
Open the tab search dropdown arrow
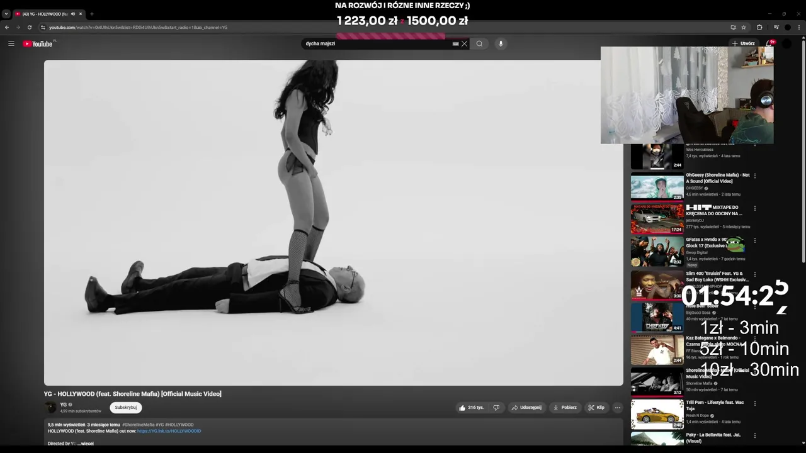pyautogui.click(x=6, y=14)
